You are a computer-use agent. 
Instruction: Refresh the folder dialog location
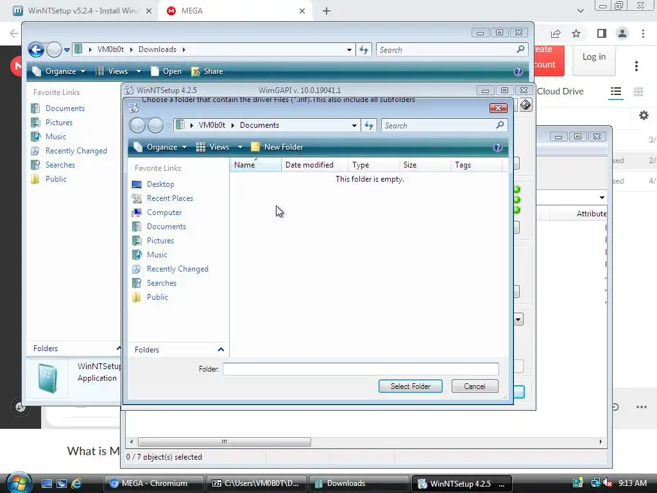click(369, 125)
